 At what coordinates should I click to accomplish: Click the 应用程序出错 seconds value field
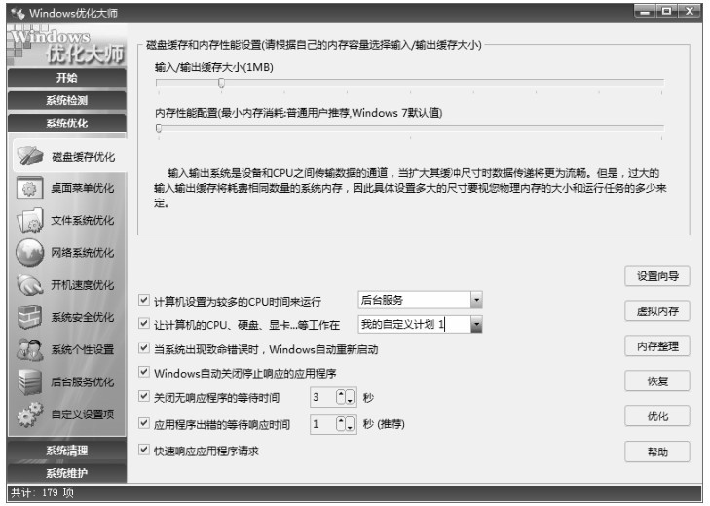point(323,424)
